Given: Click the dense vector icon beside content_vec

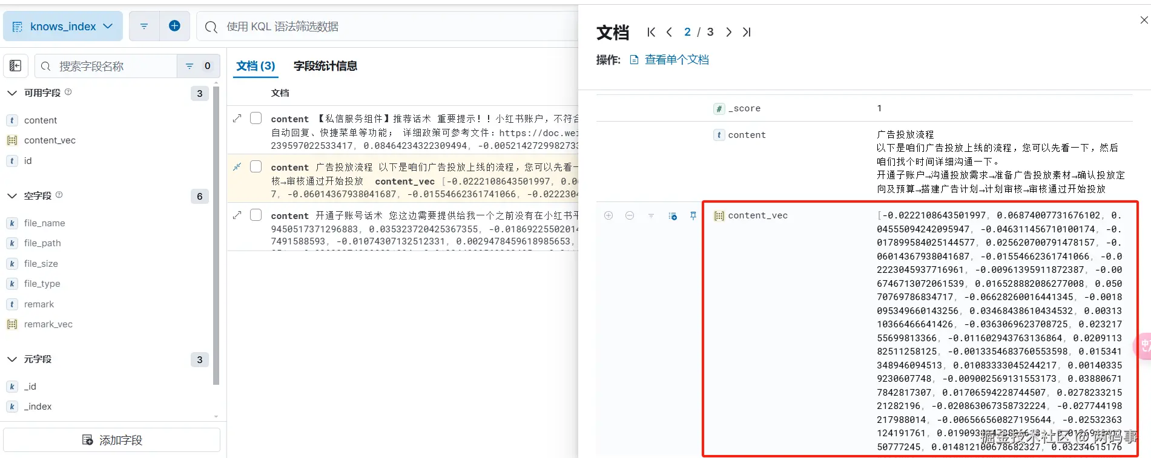Looking at the screenshot, I should pos(12,140).
